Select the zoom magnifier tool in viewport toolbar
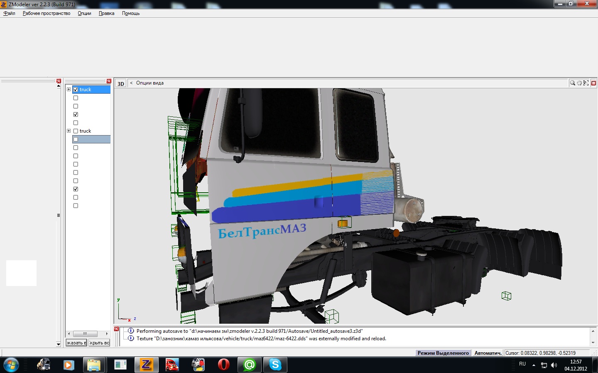This screenshot has width=598, height=373. pyautogui.click(x=573, y=83)
